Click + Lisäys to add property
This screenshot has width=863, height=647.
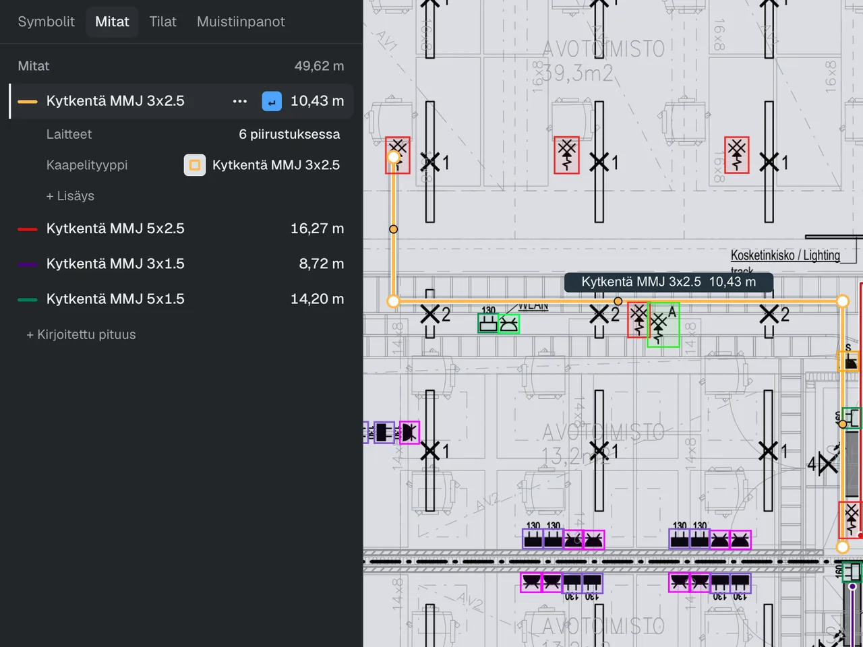tap(70, 196)
